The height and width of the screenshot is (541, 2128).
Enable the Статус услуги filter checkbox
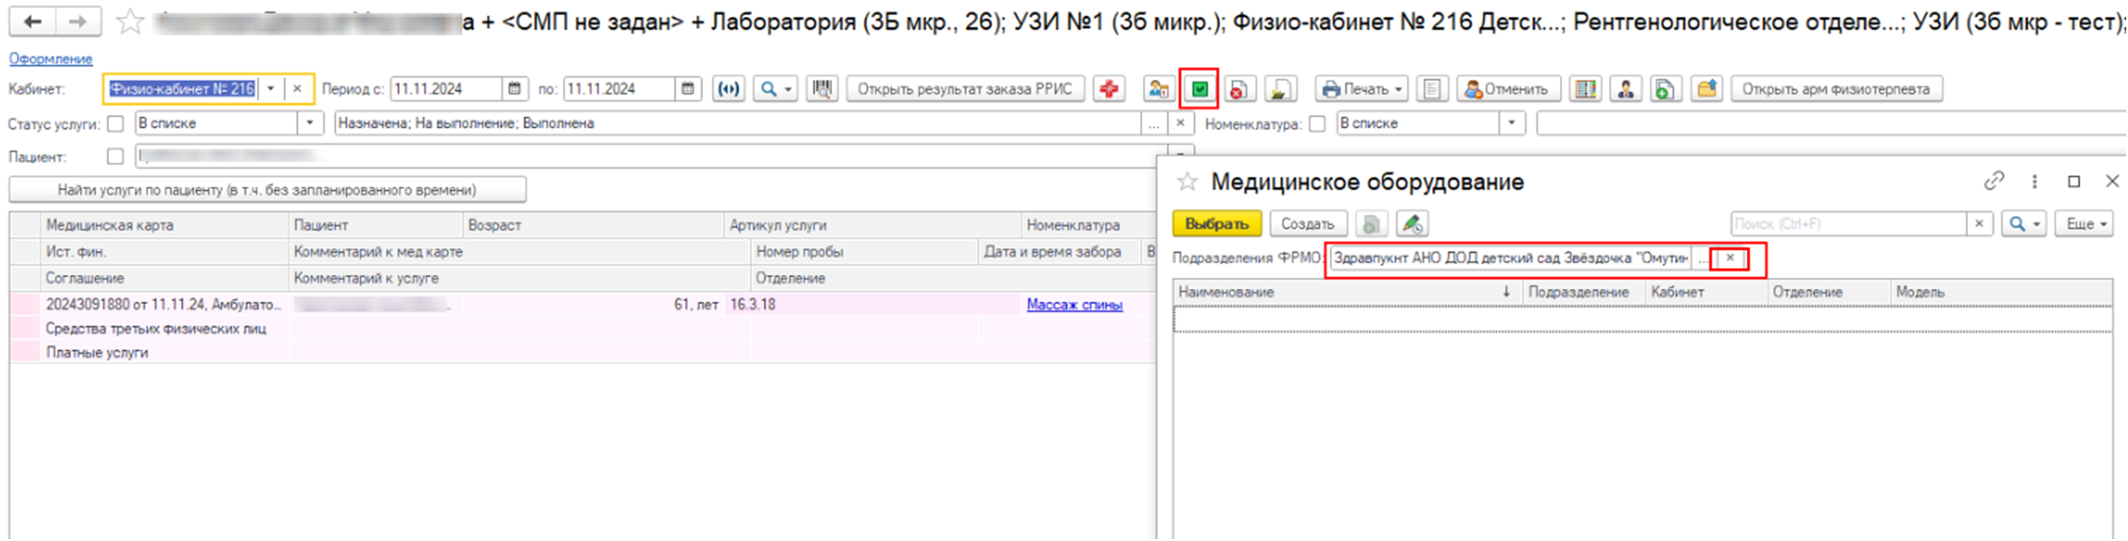(x=115, y=123)
